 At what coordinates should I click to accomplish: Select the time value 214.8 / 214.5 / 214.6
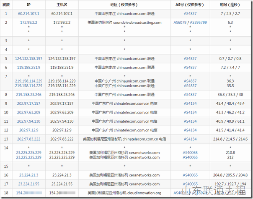click(x=230, y=139)
